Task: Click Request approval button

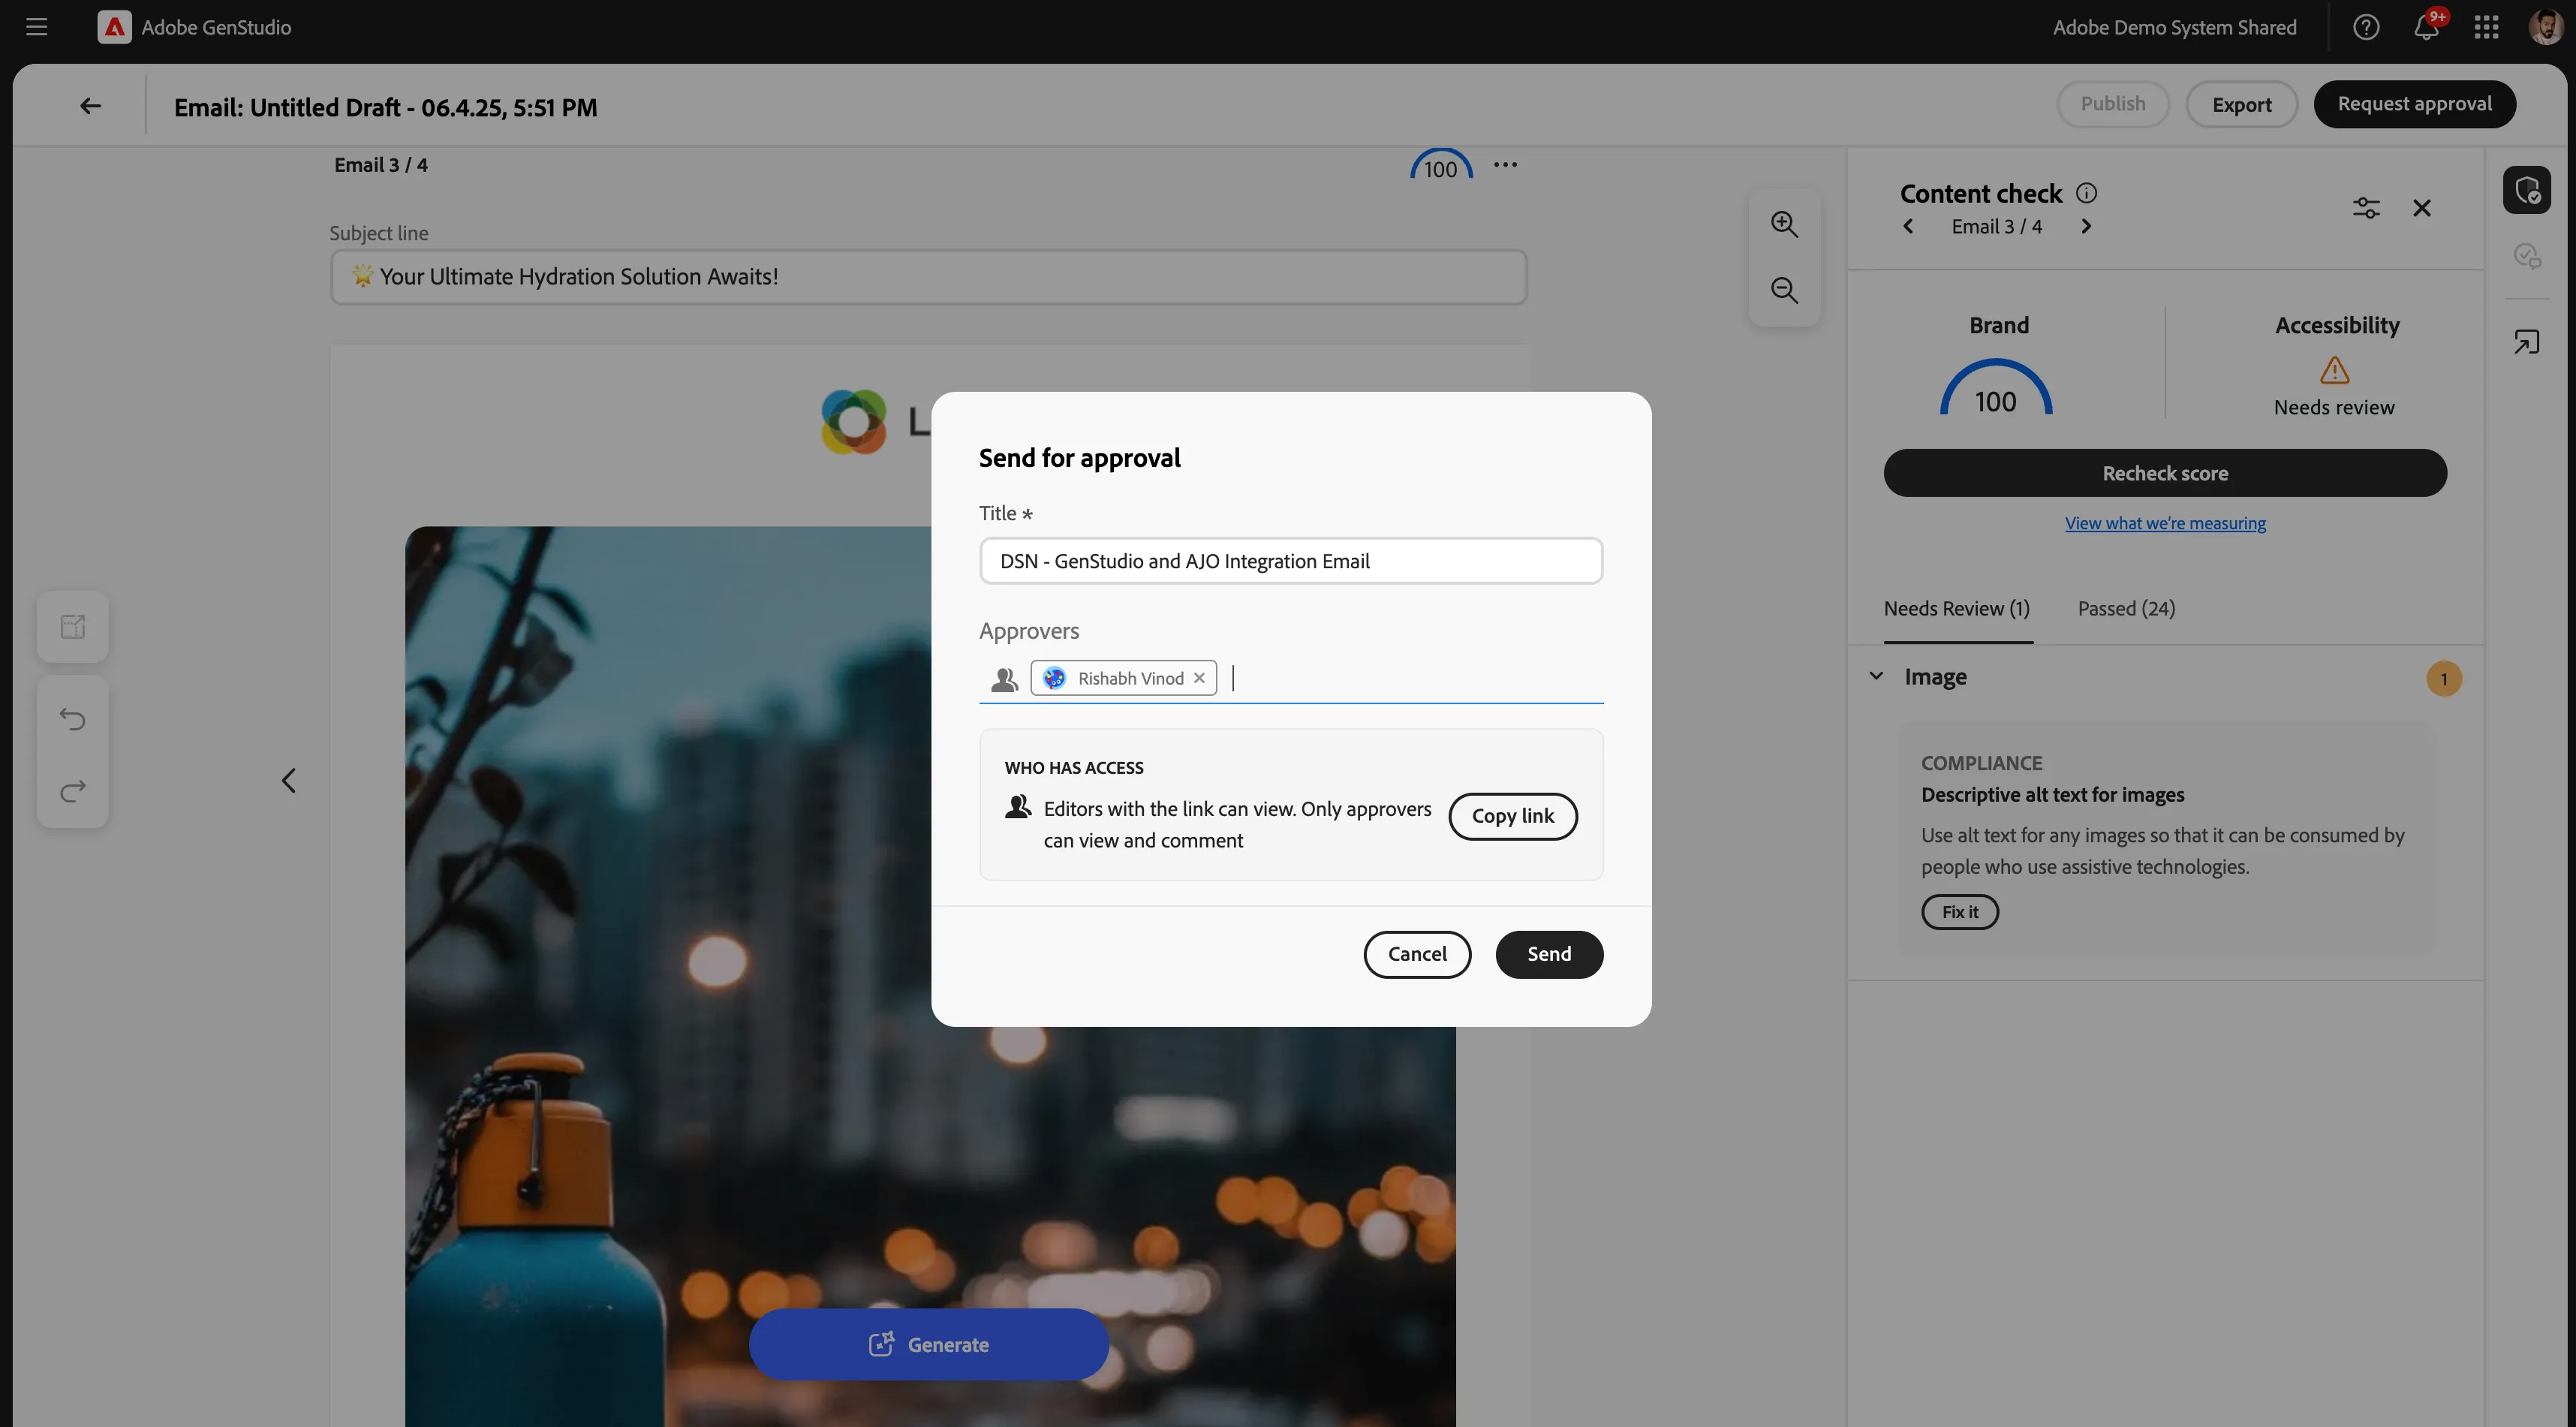Action: pyautogui.click(x=2414, y=104)
